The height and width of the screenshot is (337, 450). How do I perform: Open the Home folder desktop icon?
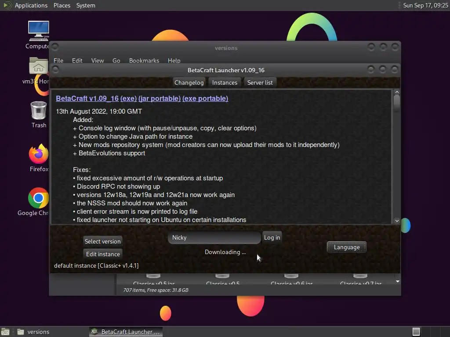[39, 66]
